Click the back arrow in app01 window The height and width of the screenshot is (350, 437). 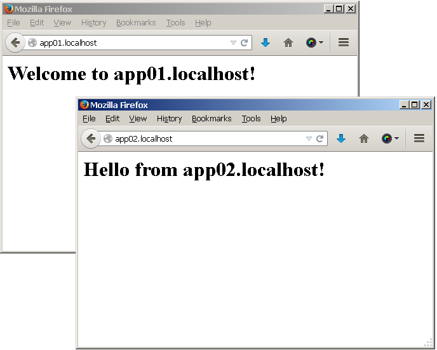pos(15,43)
